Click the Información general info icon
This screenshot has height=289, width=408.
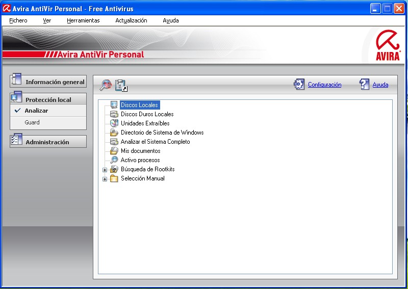pos(16,80)
